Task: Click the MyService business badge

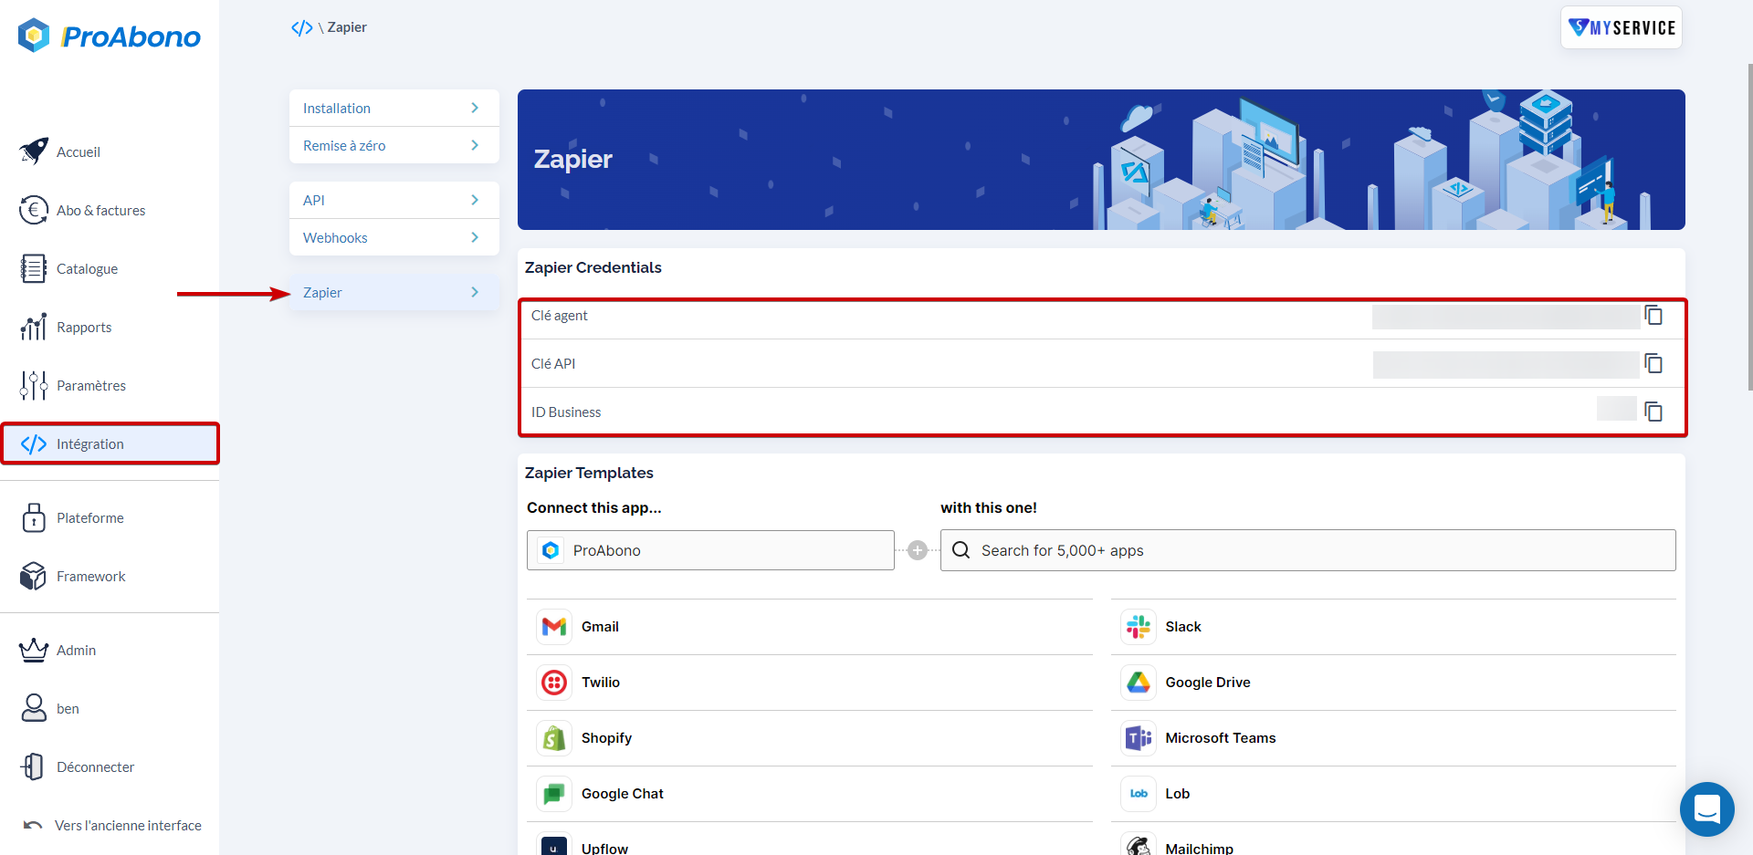Action: point(1622,27)
